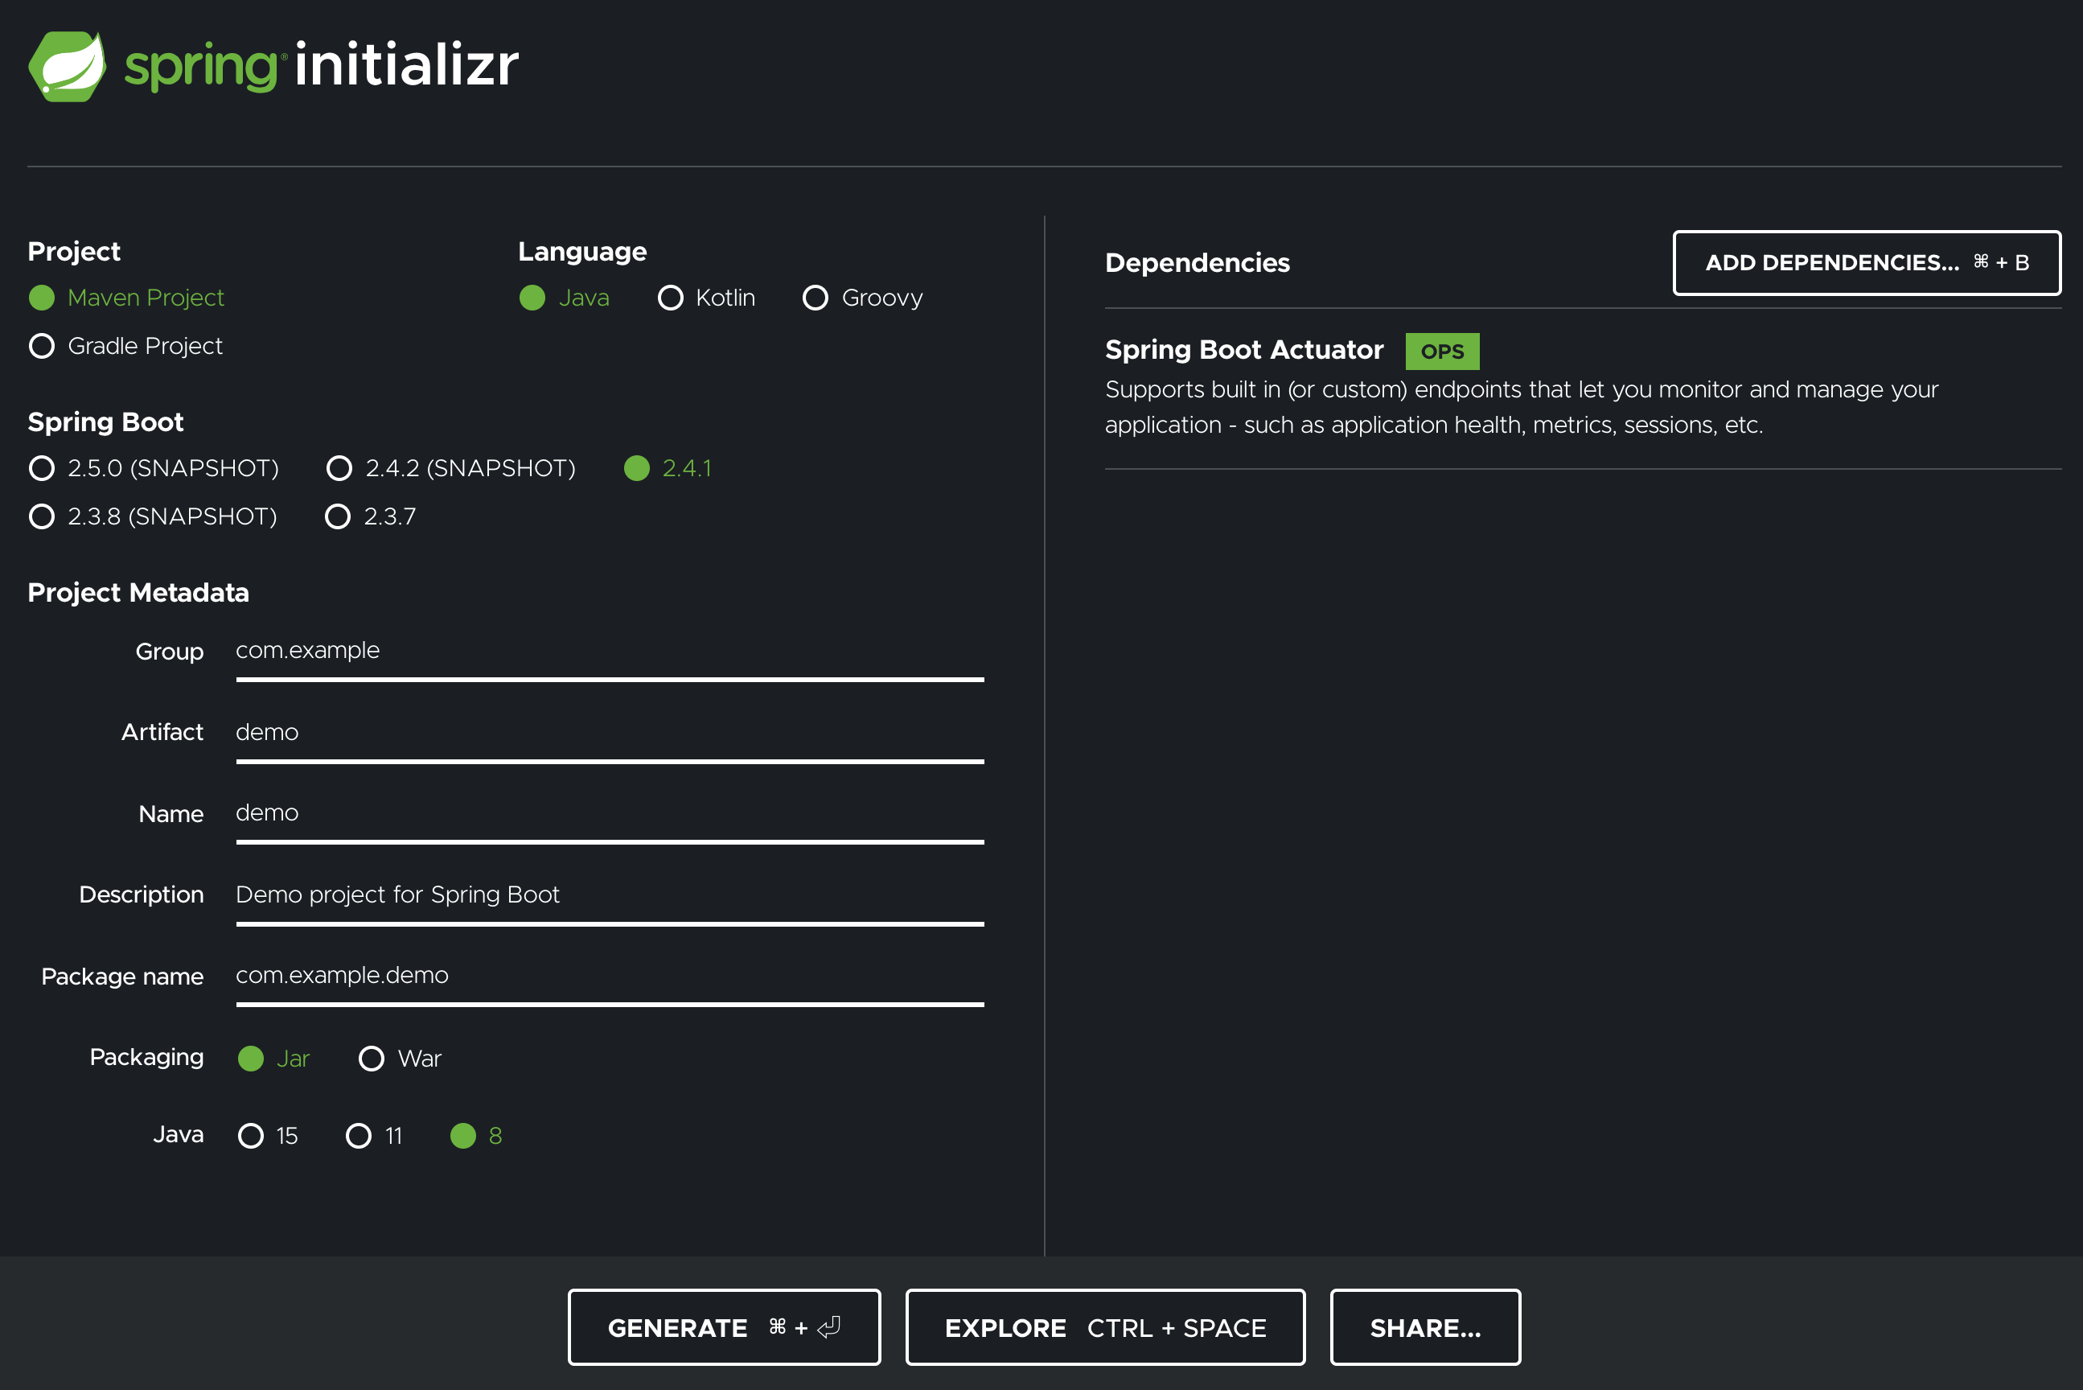This screenshot has width=2083, height=1390.
Task: Click the Share button
Action: coord(1424,1327)
